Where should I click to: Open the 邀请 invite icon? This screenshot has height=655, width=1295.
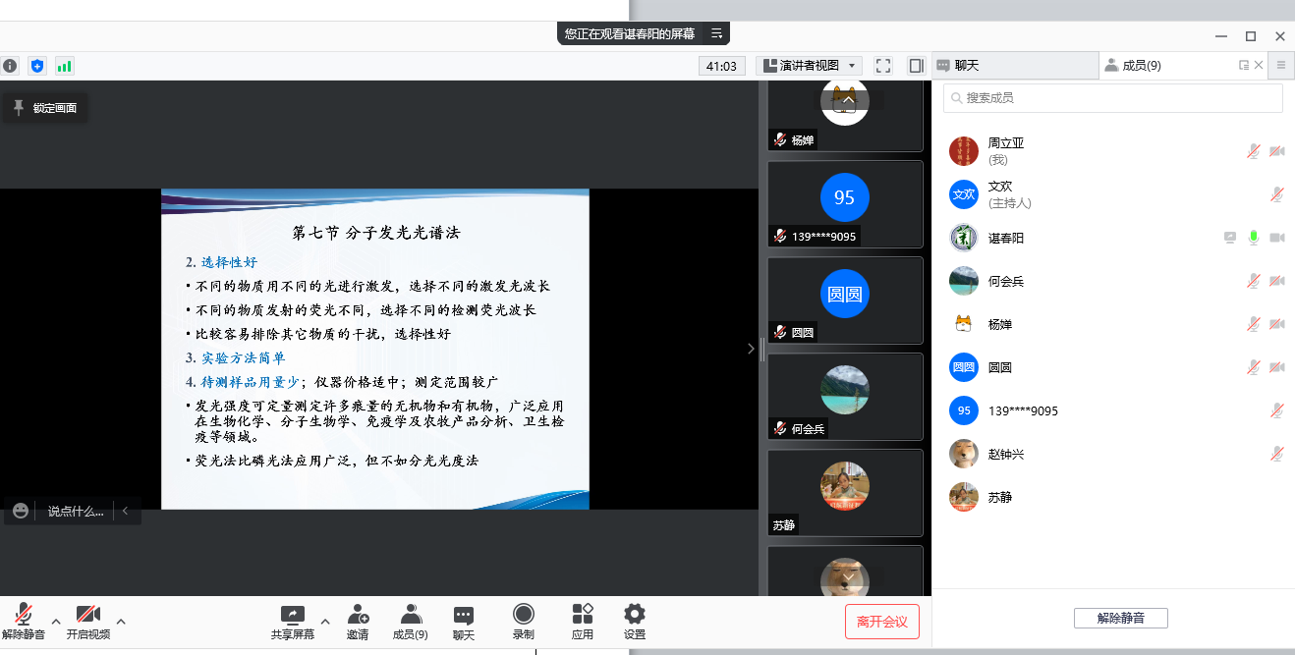(x=358, y=615)
